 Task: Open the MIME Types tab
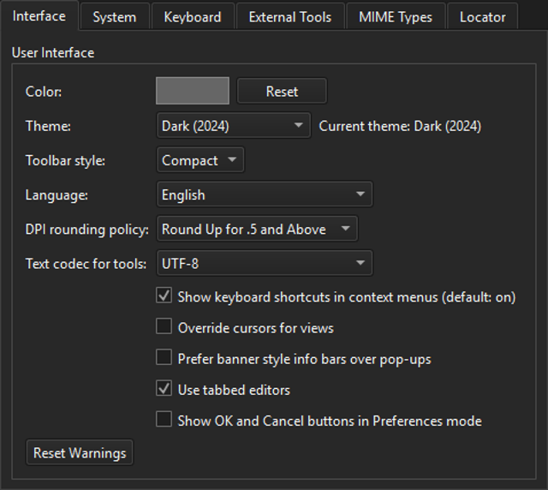point(396,17)
